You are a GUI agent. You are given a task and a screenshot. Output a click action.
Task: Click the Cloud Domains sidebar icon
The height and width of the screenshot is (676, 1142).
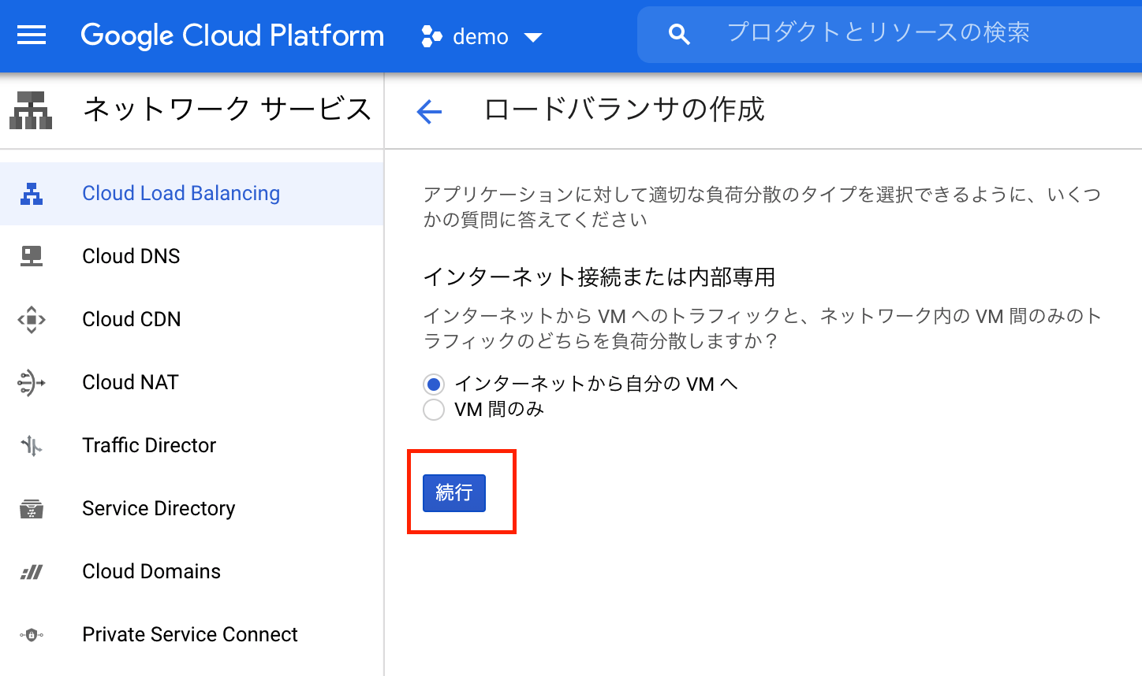tap(32, 572)
